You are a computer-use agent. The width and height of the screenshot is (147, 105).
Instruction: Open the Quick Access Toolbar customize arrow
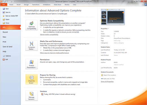point(14,1)
